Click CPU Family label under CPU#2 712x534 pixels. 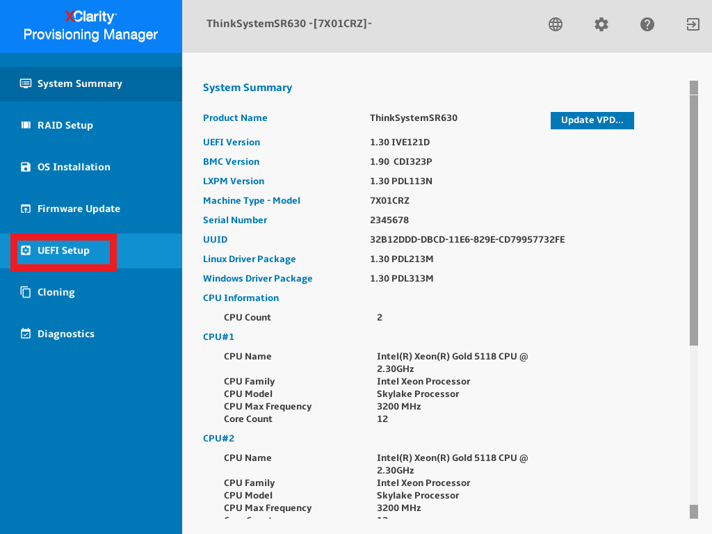(x=250, y=483)
